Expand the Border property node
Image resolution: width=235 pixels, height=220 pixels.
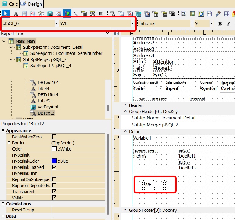pyautogui.click(x=9, y=143)
